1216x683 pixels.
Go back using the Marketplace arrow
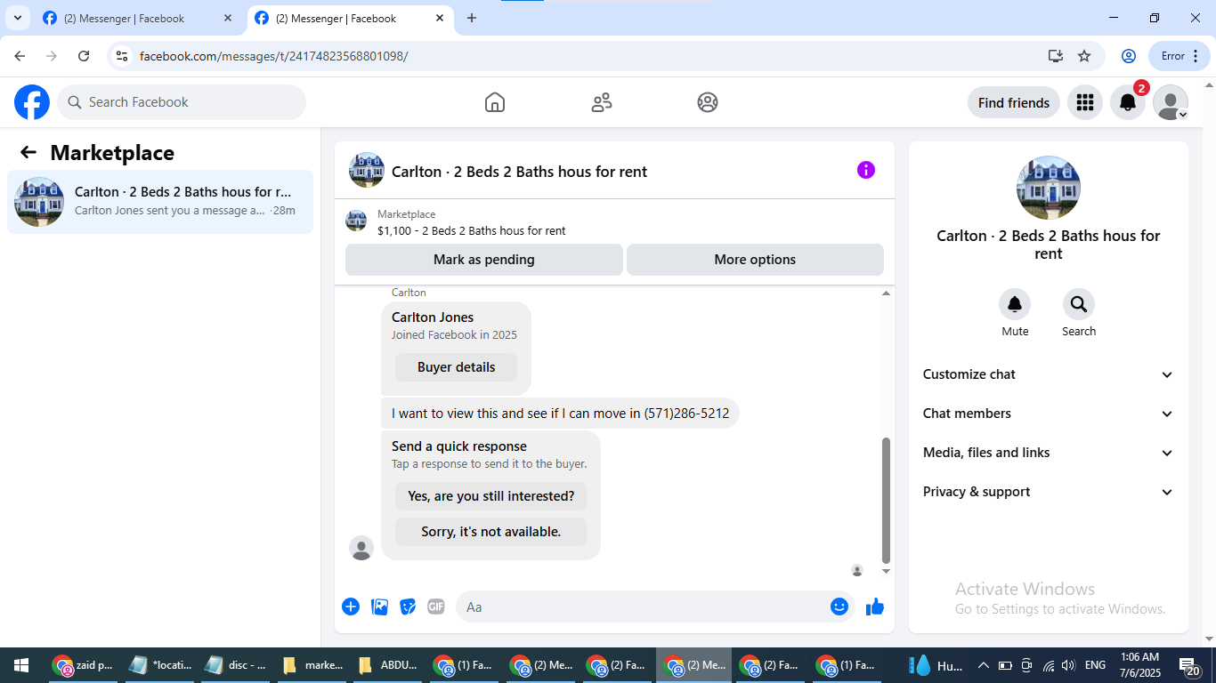pos(28,152)
